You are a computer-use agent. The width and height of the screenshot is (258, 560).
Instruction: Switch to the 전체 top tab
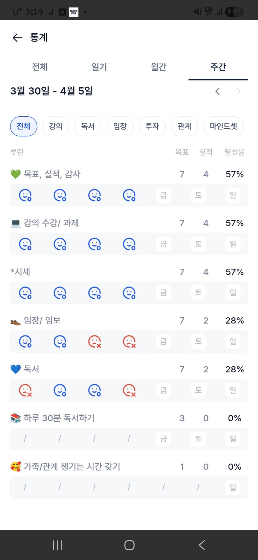tap(40, 67)
